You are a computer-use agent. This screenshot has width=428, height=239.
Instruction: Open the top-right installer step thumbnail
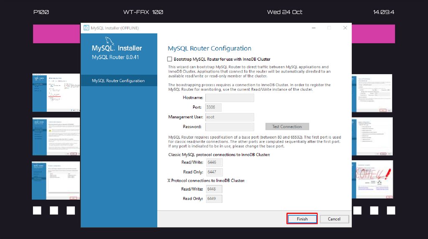click(372, 93)
